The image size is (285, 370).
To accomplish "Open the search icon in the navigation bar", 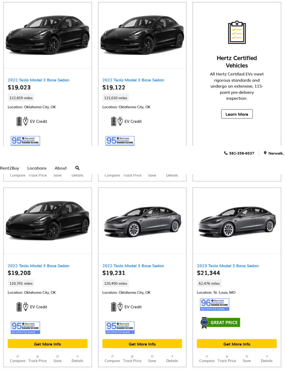I will click(x=77, y=168).
